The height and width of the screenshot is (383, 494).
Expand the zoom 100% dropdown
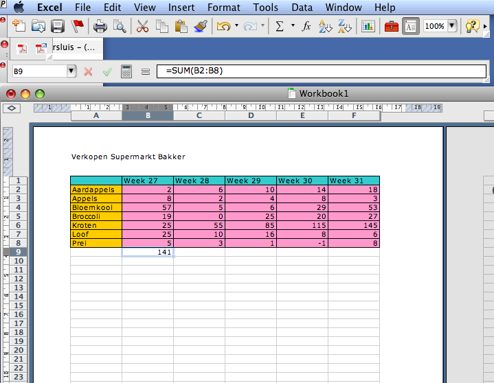point(452,26)
